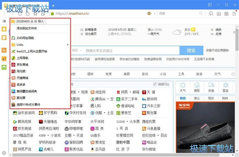239x157 pixels.
Task: Click the Baidu search box
Action: click(x=178, y=13)
